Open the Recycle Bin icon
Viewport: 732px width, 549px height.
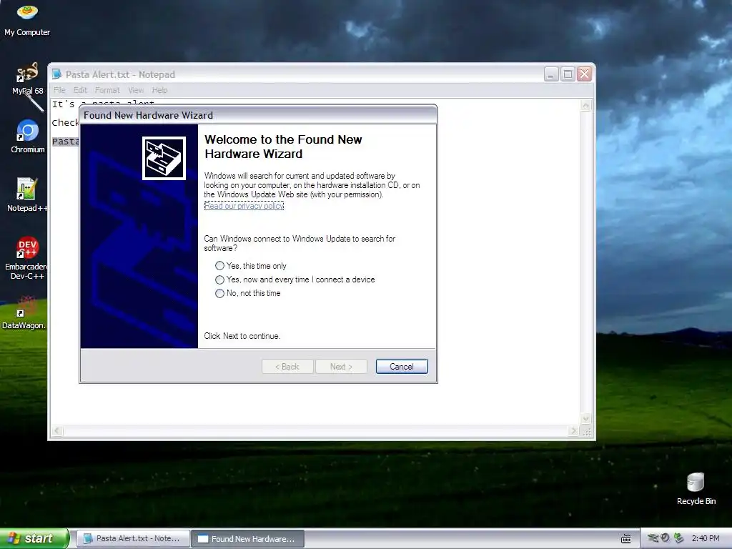click(696, 489)
